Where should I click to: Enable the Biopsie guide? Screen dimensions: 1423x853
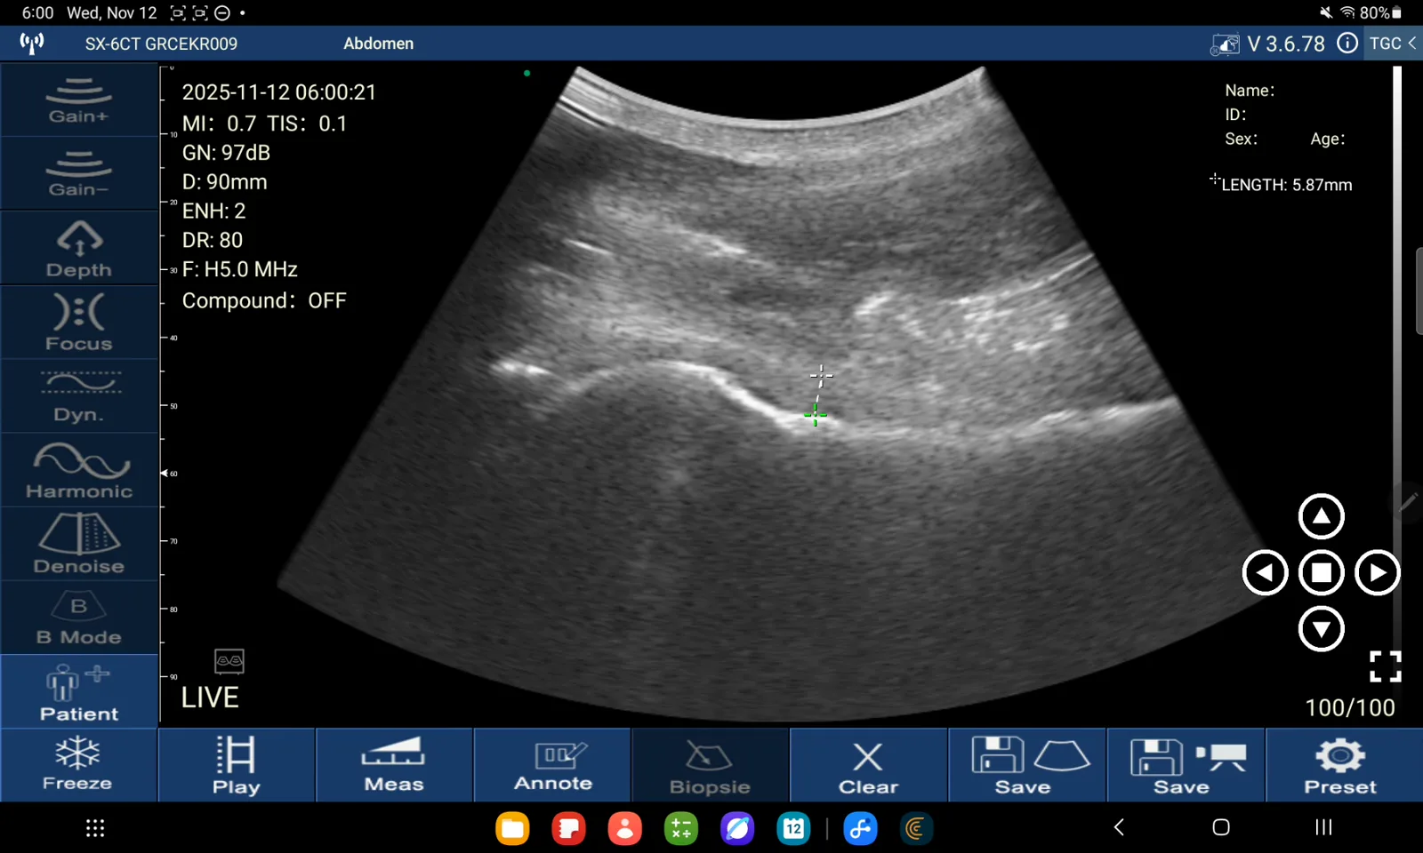pos(710,765)
